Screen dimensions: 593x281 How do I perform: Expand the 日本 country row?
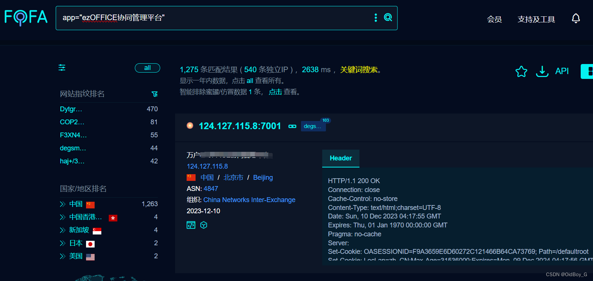[63, 243]
